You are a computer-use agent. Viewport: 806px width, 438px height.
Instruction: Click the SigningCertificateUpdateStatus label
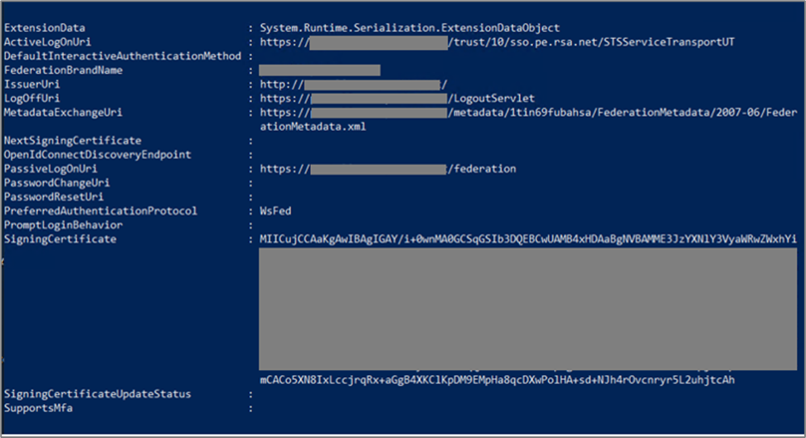point(98,393)
